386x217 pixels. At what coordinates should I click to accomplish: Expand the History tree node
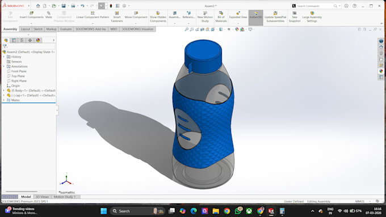[x=4, y=57]
